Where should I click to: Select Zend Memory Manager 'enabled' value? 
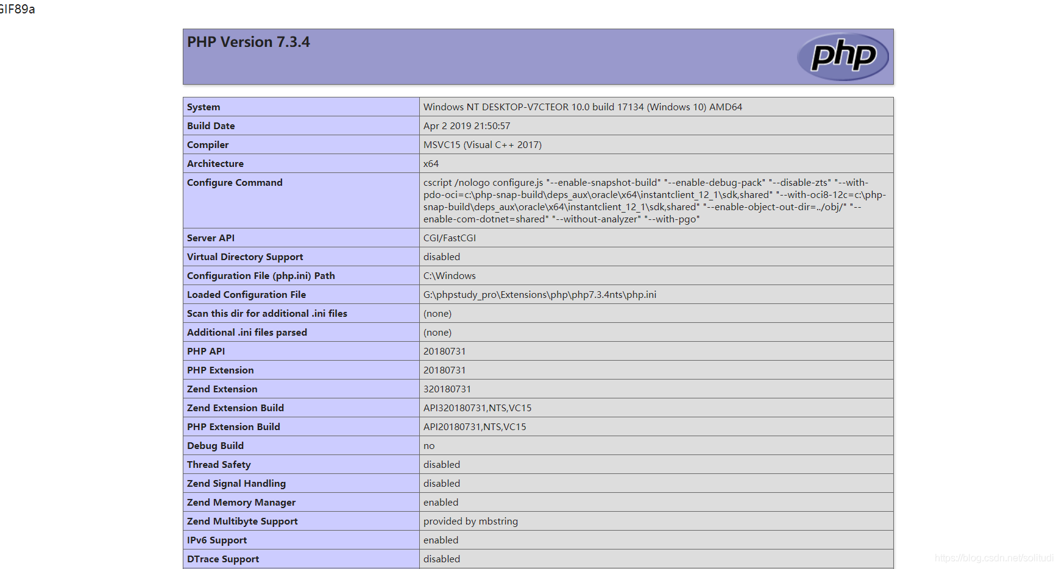point(441,503)
